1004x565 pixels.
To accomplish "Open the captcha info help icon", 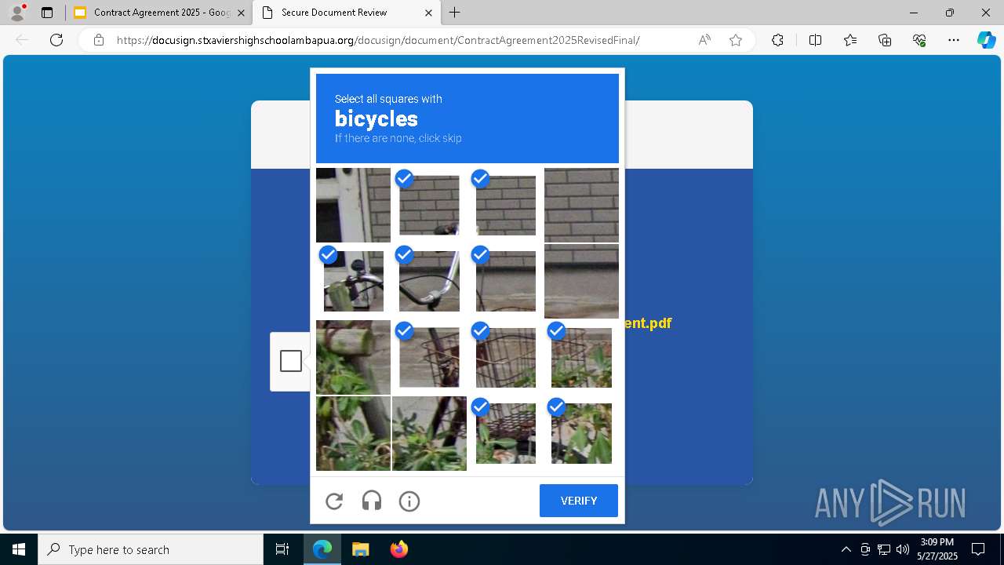I will 409,501.
